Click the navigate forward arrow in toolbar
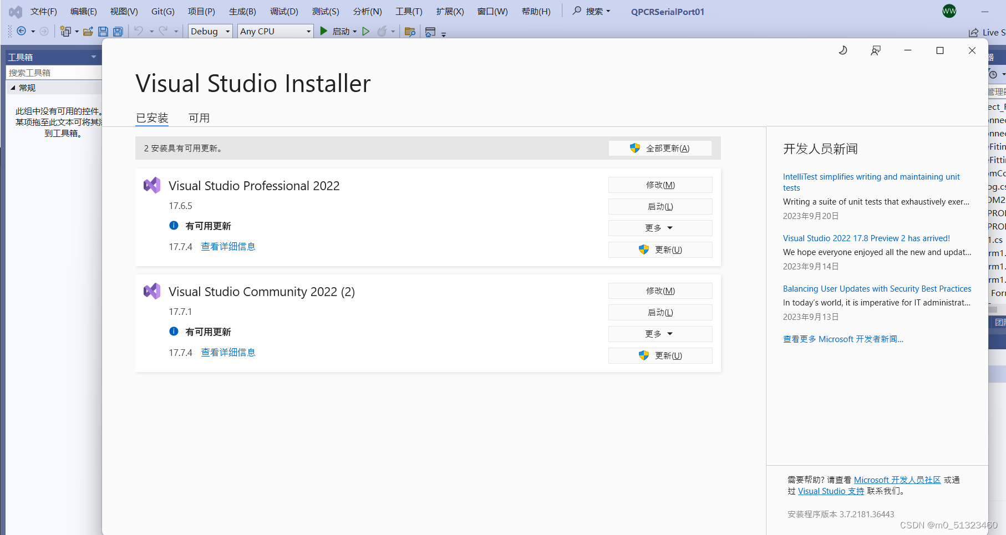Screen dimensions: 1006x535 44,31
